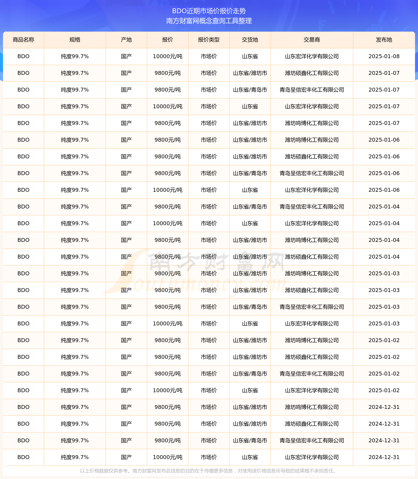Click '山东省/青岛市' in the 2025-01-04 row

point(250,207)
